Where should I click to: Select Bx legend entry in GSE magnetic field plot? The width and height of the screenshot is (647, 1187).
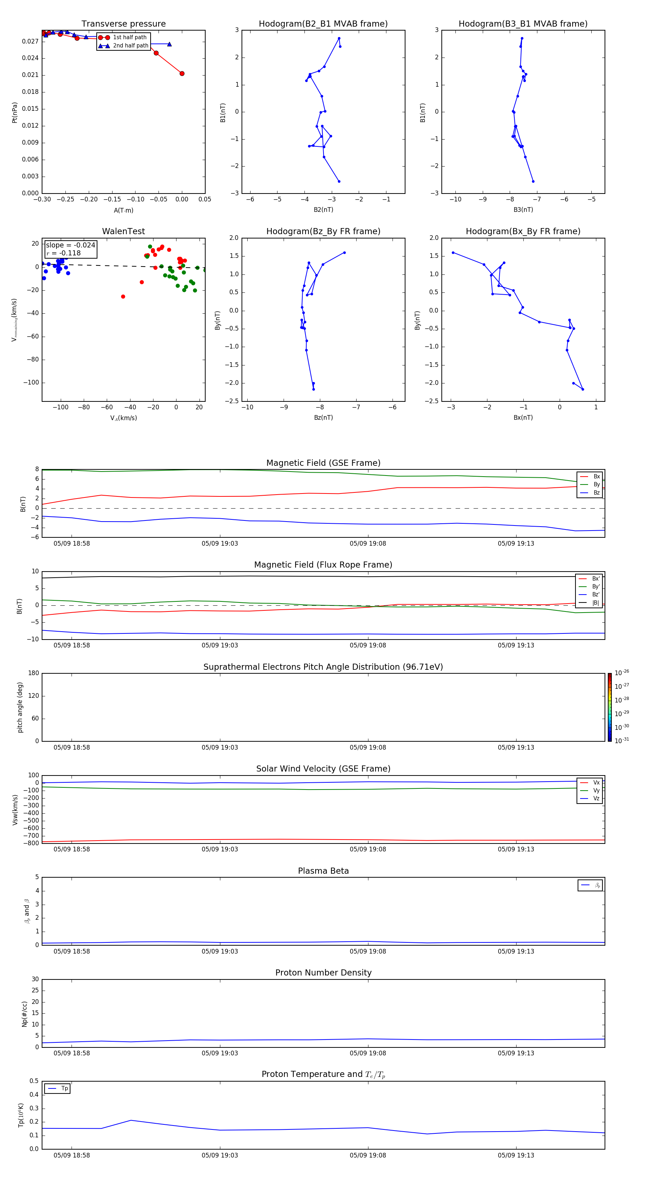pos(590,477)
